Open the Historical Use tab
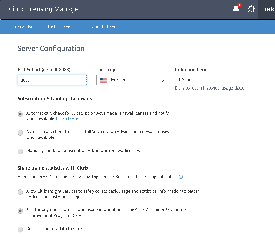This screenshot has height=237, width=275. [20, 27]
